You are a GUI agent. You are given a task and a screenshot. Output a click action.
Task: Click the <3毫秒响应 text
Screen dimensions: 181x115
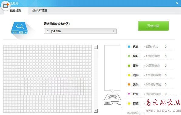pyautogui.click(x=151, y=47)
